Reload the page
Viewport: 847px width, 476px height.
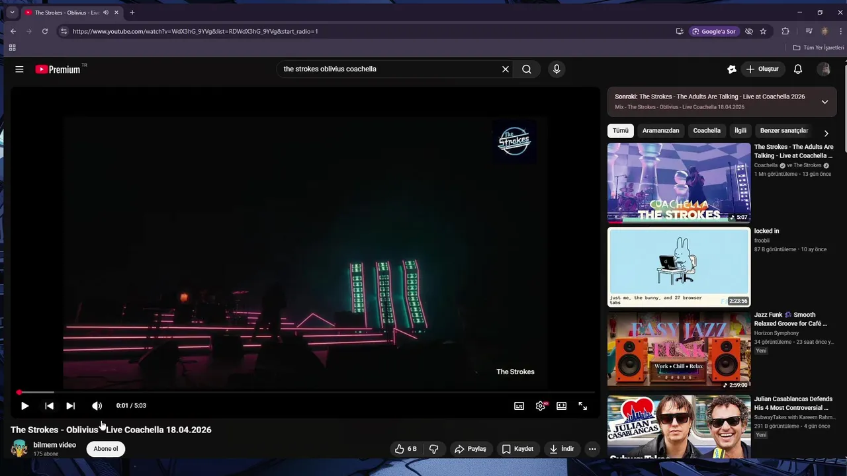45,31
